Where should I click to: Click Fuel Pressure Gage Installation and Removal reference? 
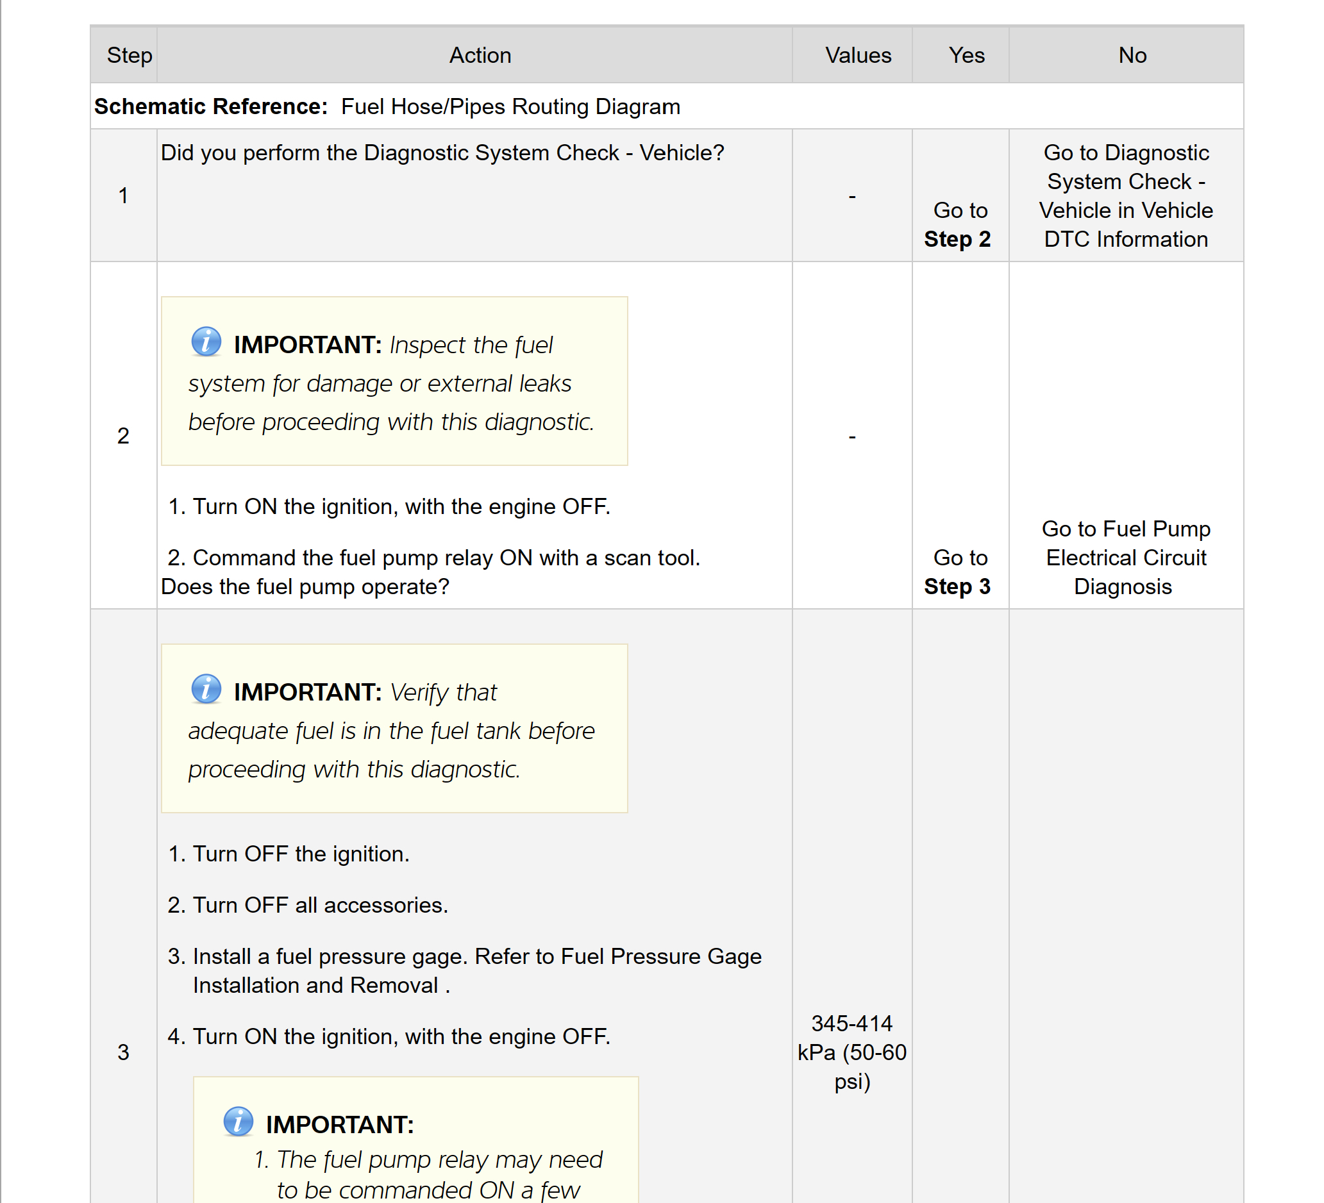coord(661,956)
